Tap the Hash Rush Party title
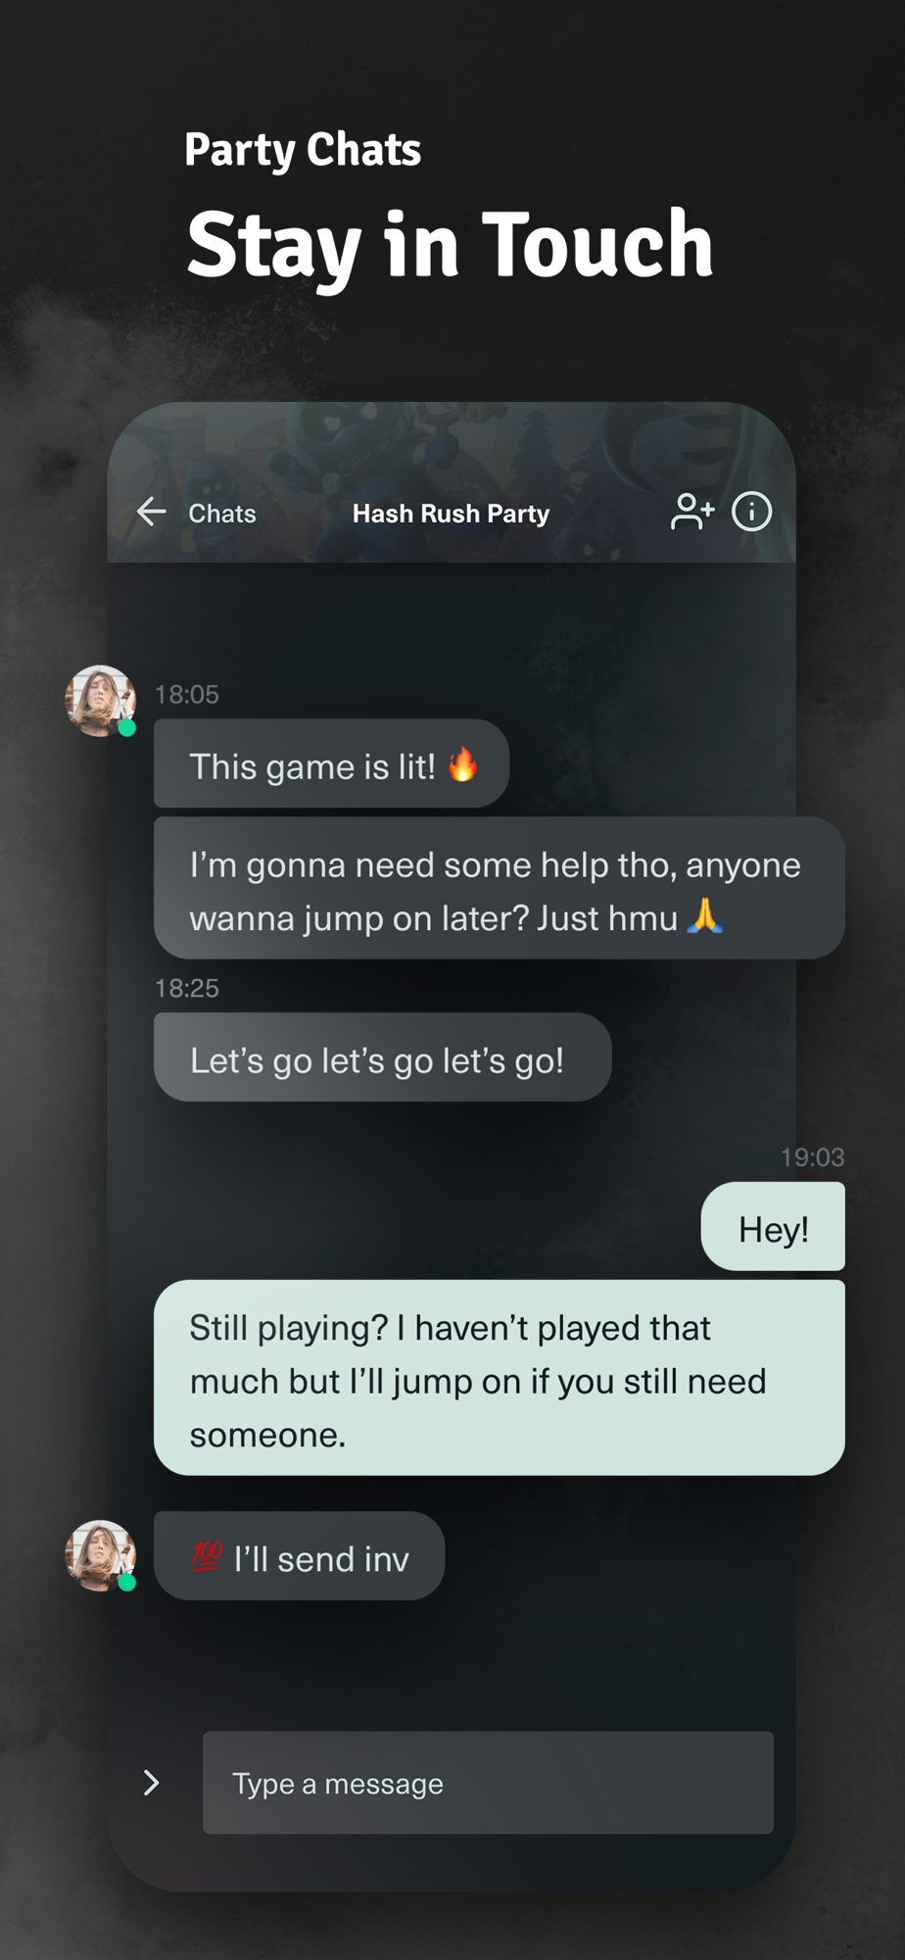Screen dimensions: 905x1960 tap(451, 514)
